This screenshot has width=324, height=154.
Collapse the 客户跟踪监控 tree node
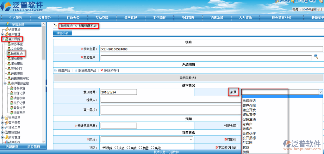[x=5, y=83]
